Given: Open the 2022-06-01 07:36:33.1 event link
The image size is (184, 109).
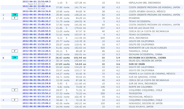Looking at the screenshot, I should (36, 70).
